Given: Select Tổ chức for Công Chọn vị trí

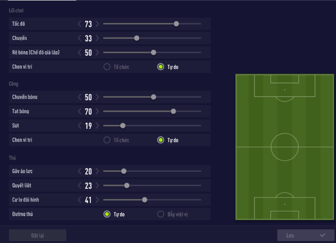Looking at the screenshot, I should (x=107, y=140).
